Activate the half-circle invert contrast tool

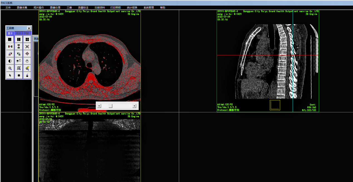[x=10, y=61]
